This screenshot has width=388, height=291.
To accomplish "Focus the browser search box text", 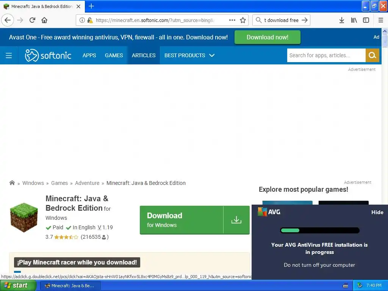I will (282, 20).
